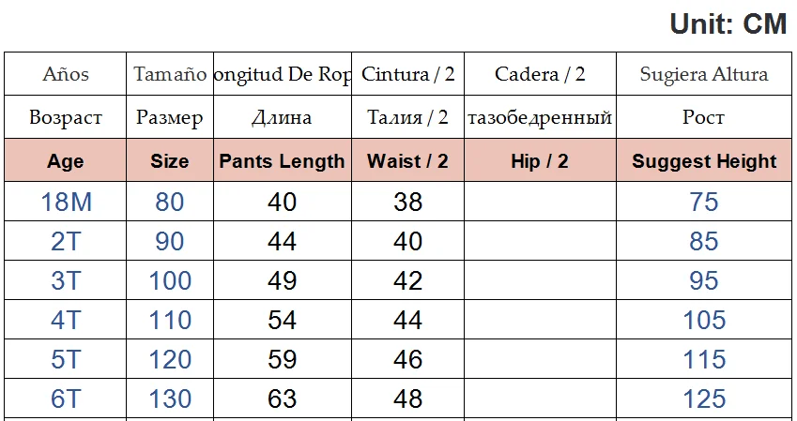Select the Sugiera Altura header cell
Viewport: 797px width, 421px height.
click(704, 74)
